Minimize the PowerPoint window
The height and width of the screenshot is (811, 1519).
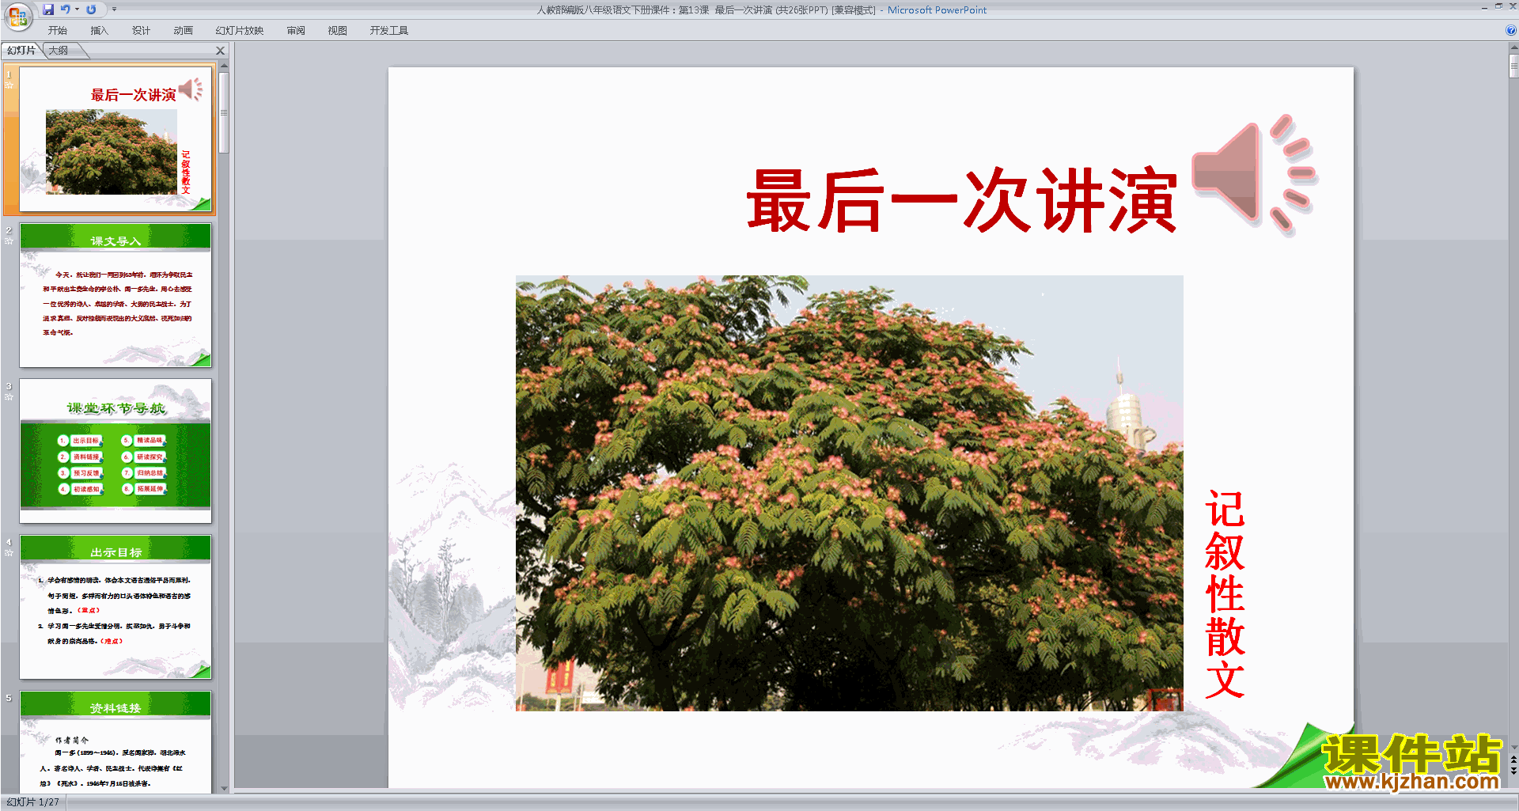(1484, 7)
